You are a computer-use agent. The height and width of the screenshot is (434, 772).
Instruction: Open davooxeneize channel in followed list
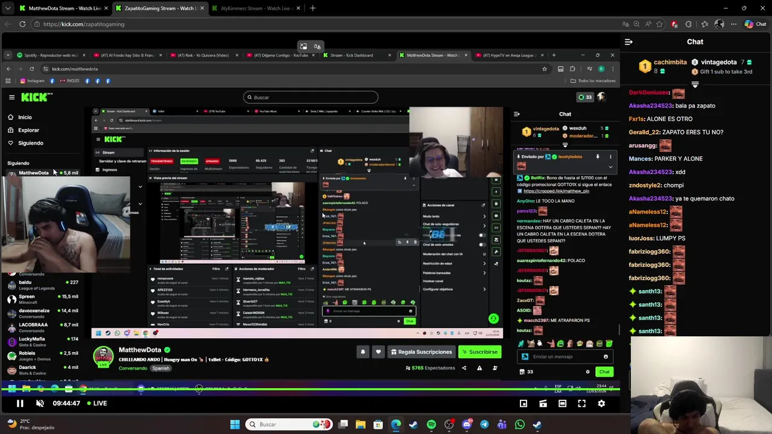coord(42,313)
